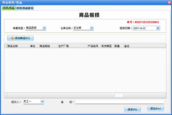Expand the 单据类型 dropdown

pos(44,28)
